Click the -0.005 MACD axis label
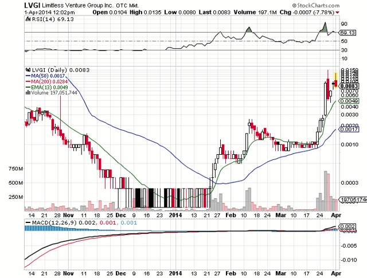 (x=348, y=246)
